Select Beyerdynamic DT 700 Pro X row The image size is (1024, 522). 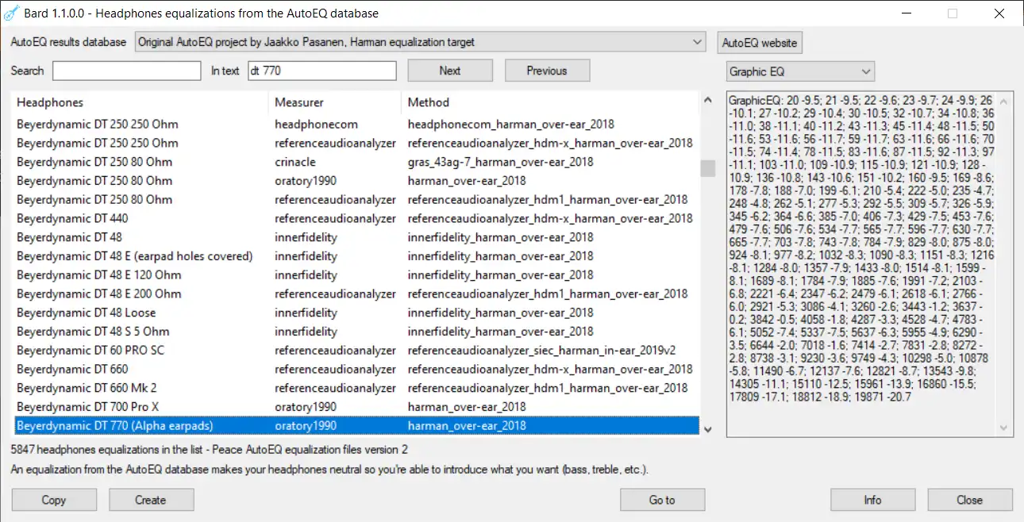356,407
